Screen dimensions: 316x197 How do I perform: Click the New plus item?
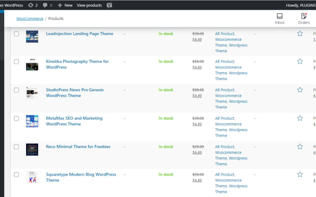[x=65, y=5]
